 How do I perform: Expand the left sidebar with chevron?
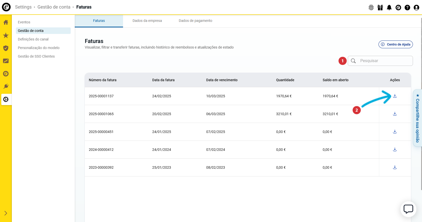coord(6,213)
